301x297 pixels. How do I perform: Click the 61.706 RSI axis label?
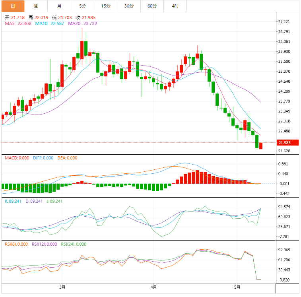coord(284,260)
